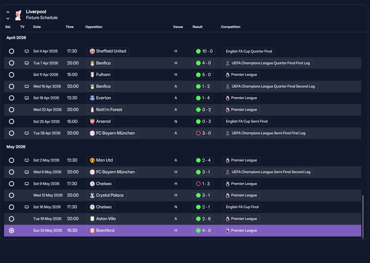The height and width of the screenshot is (263, 370).
Task: Click the green win indicator for Arsenal result
Action: pos(198,121)
